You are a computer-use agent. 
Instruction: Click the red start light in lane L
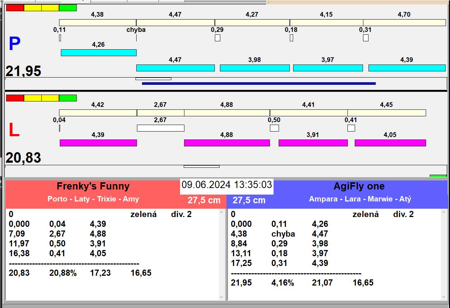[15, 98]
